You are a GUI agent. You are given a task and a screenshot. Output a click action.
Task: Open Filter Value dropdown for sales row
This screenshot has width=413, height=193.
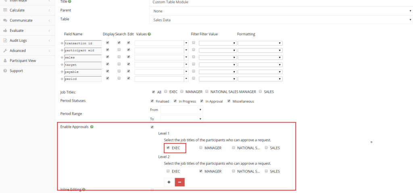(x=218, y=57)
